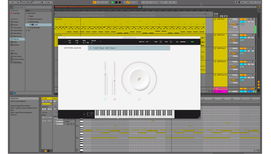This screenshot has width=271, height=154.
Task: Toggle the transport Loop switch
Action: click(x=159, y=2)
